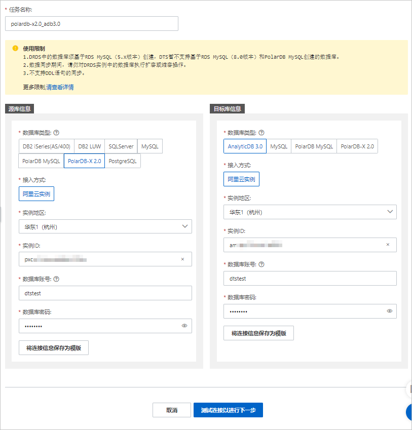This screenshot has height=430, width=412.
Task: Click the warning icon in 使用限制 notice
Action: click(15, 48)
